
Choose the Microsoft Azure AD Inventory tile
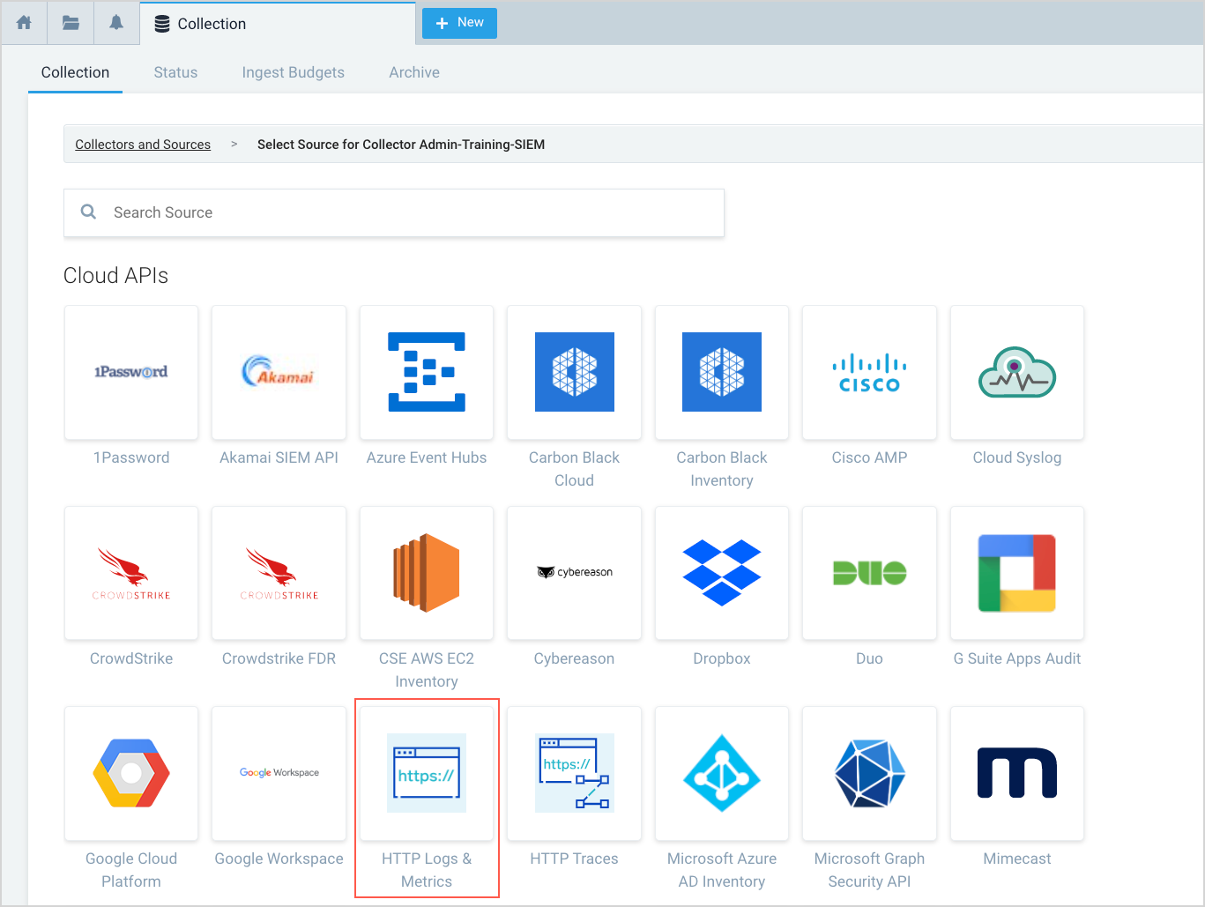click(721, 773)
